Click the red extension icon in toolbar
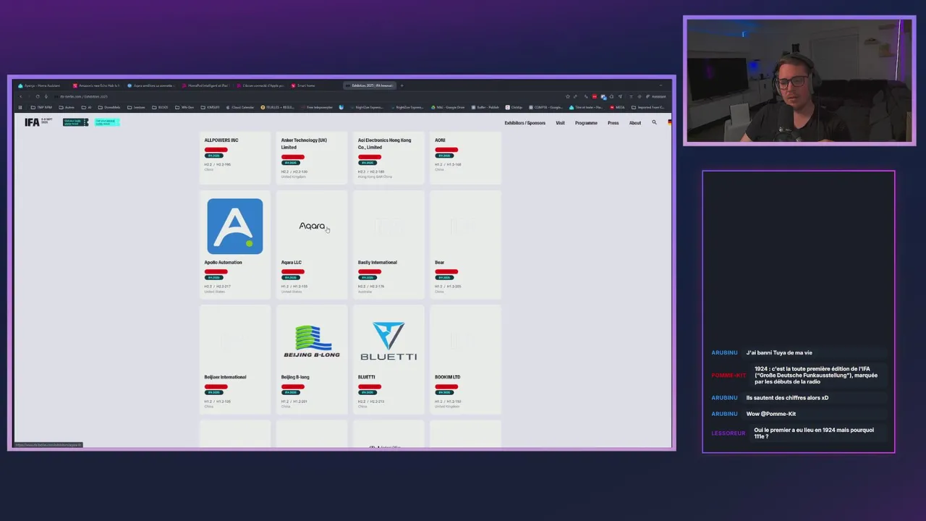Image resolution: width=926 pixels, height=521 pixels. (x=595, y=96)
